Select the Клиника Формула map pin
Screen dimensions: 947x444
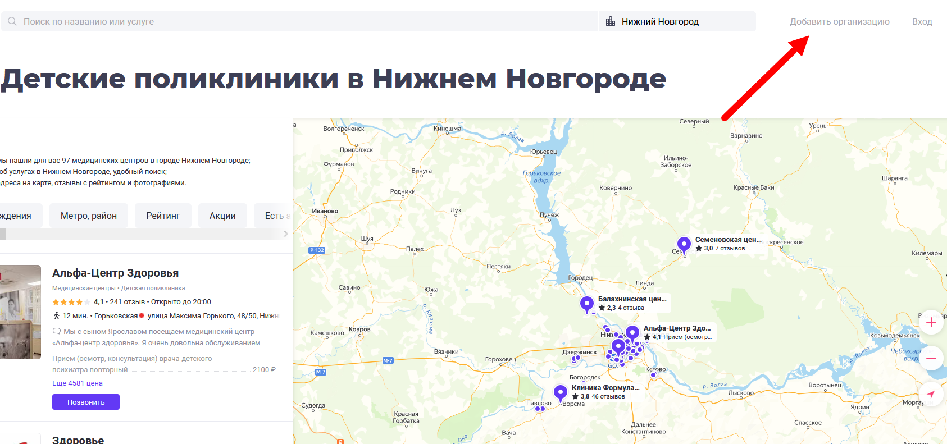[561, 393]
